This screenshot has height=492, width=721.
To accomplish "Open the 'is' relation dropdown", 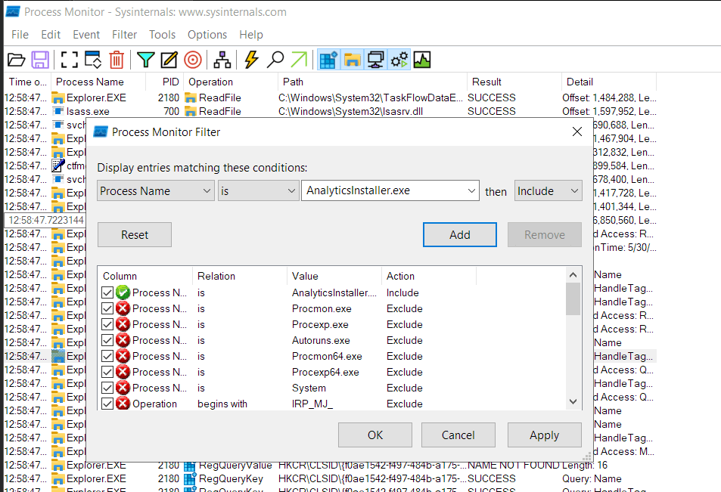I will (258, 190).
